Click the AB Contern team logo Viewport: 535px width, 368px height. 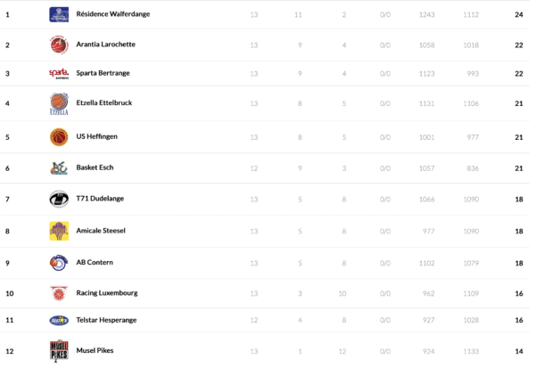tap(59, 263)
